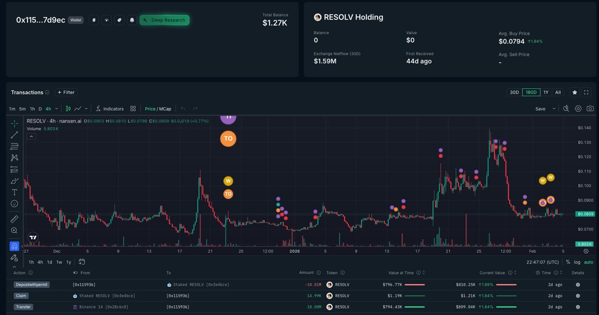Activate the magnet snapping tool
This screenshot has width=599, height=315.
click(15, 246)
